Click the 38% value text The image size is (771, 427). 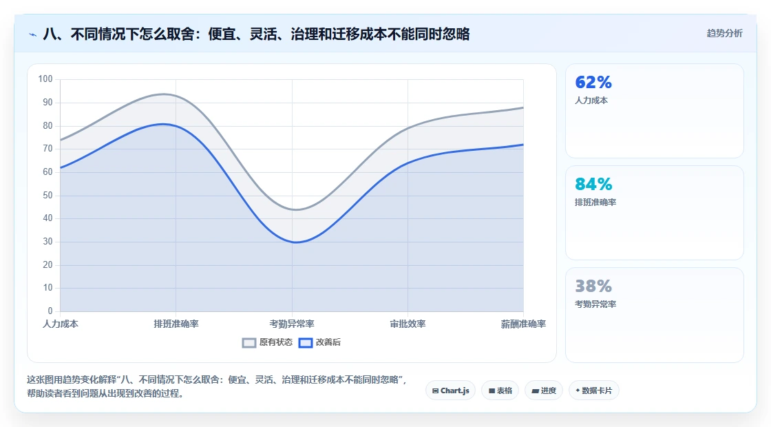tap(593, 286)
